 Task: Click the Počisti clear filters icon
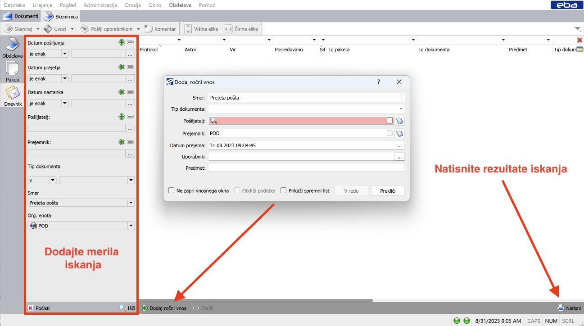(31, 308)
